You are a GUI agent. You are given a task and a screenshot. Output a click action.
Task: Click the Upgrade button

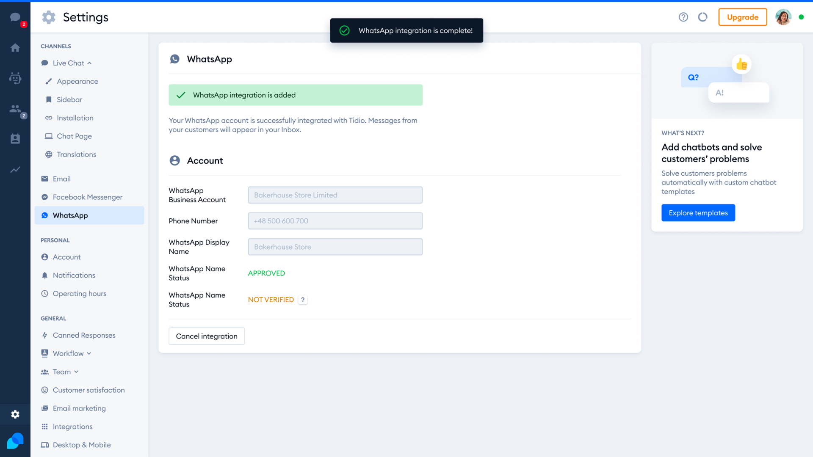click(742, 17)
